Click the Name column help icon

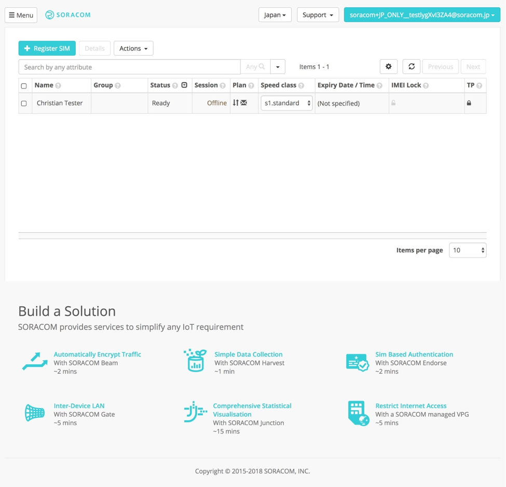(x=58, y=86)
